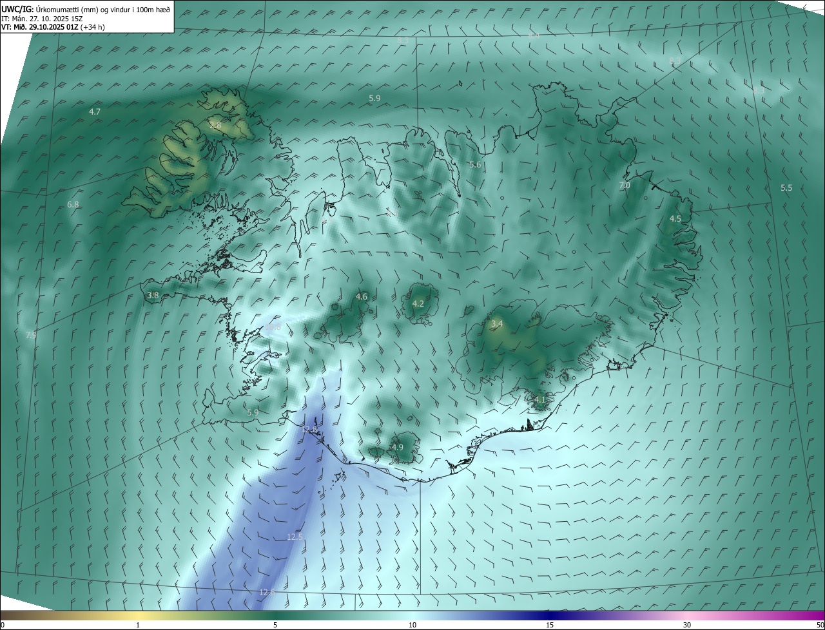Click the 4.6 value on Langjökull
The width and height of the screenshot is (825, 630).
(x=362, y=297)
